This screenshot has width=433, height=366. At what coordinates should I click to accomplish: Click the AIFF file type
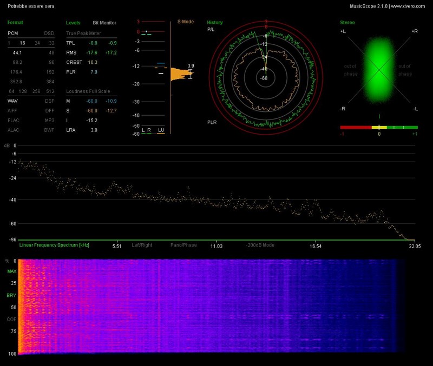[x=12, y=111]
